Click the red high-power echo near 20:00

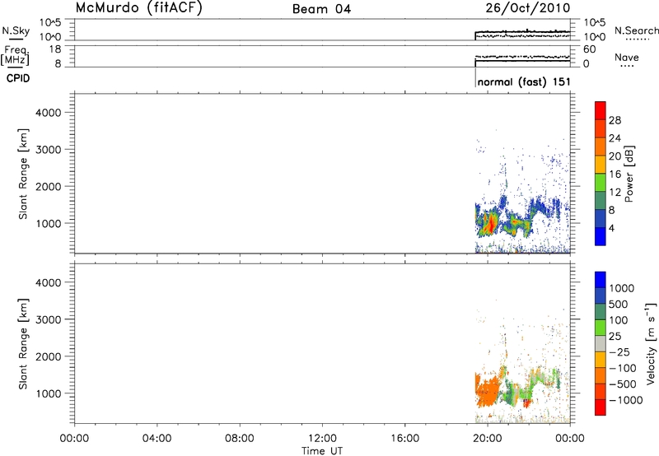tap(490, 226)
